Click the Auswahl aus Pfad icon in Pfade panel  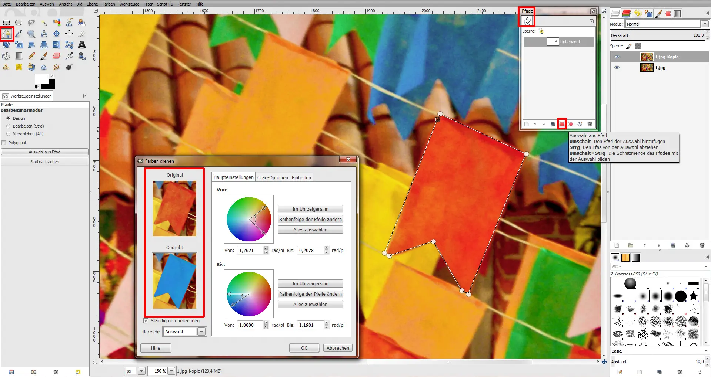562,124
